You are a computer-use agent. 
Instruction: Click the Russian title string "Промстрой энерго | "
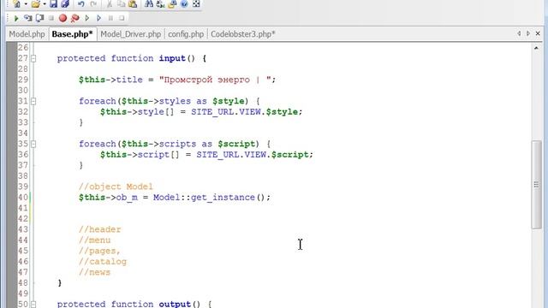pos(215,80)
